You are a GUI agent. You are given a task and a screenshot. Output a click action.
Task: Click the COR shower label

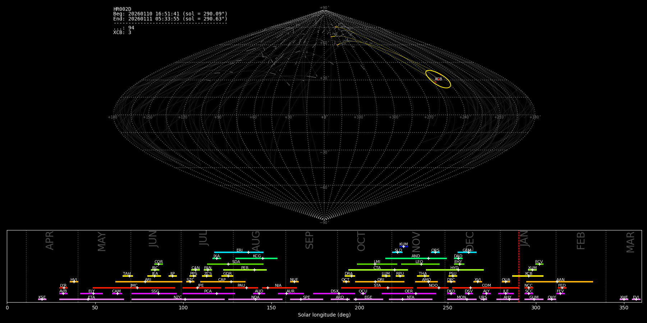pos(159,262)
